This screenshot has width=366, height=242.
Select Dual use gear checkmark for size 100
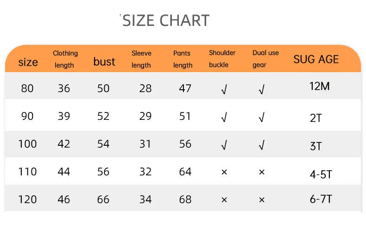click(x=261, y=145)
